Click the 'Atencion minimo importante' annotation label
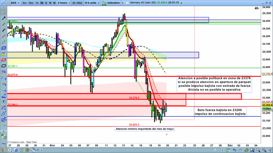Viewport: 273px width, 153px height. click(145, 129)
